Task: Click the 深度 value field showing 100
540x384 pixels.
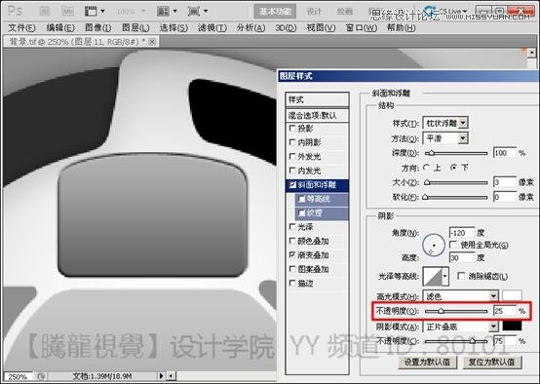Action: point(505,153)
